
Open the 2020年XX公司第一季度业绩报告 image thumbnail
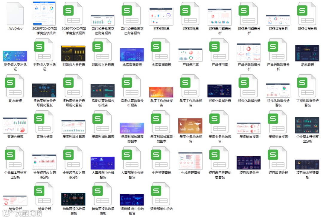(45, 13)
